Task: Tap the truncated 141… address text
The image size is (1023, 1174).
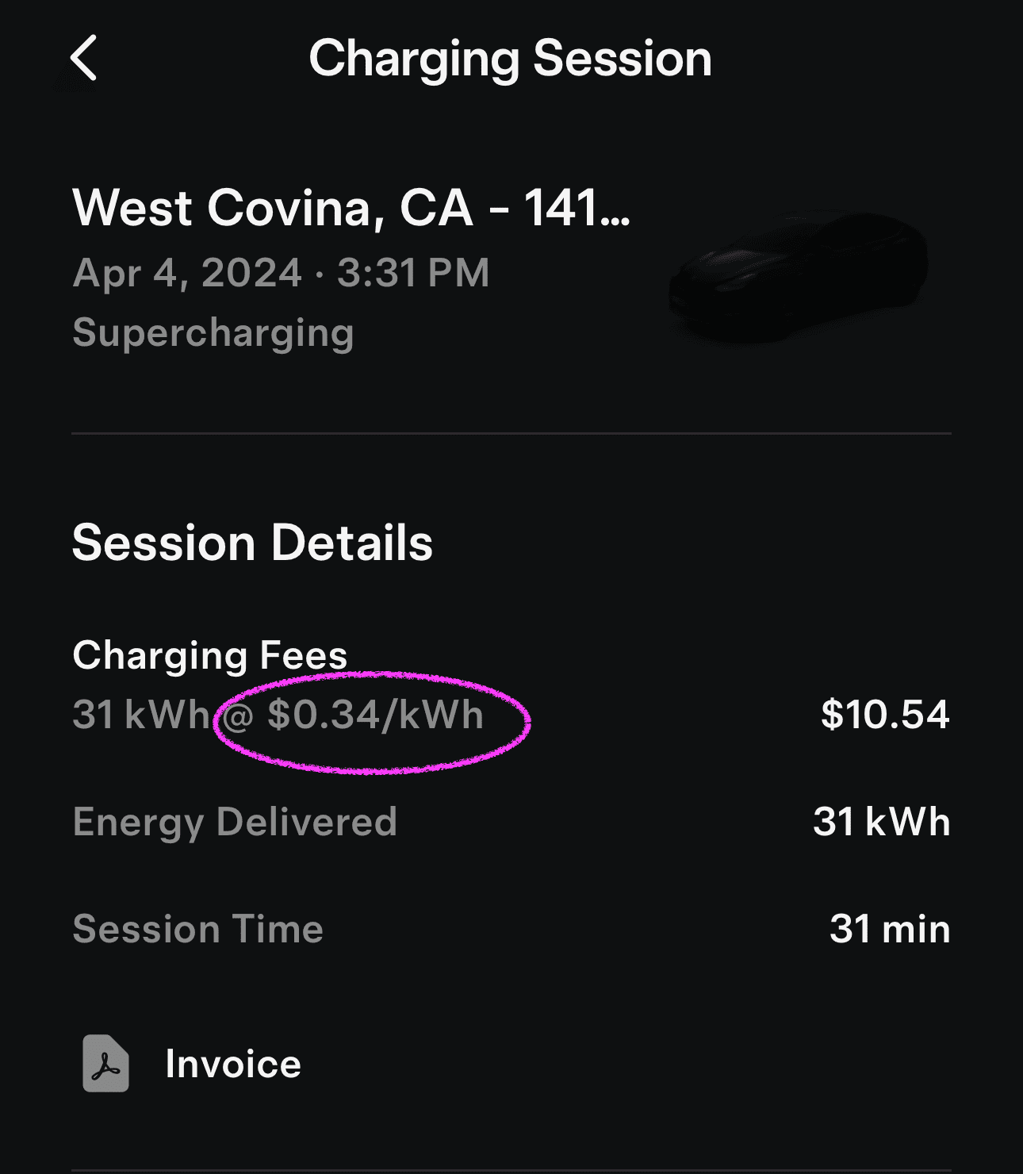Action: click(x=577, y=208)
